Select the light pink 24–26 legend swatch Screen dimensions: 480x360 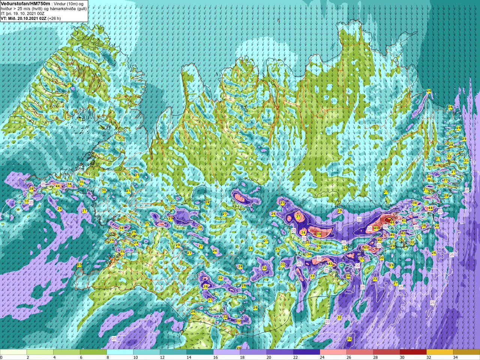coord(333,352)
